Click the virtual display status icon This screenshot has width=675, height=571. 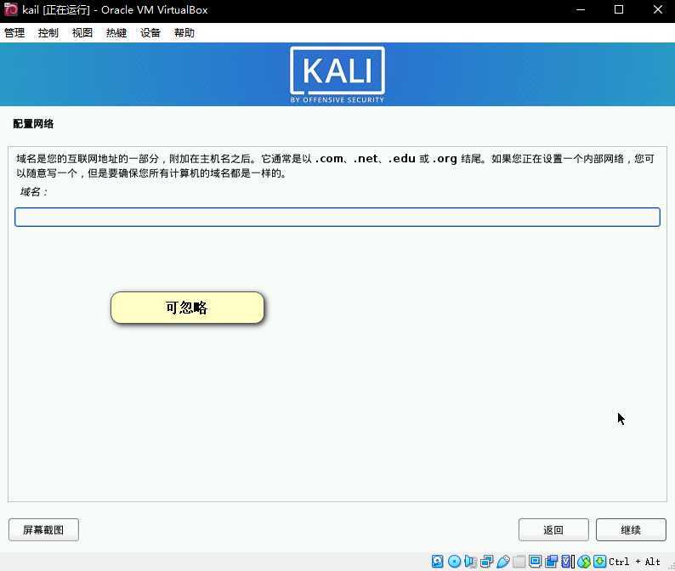[535, 561]
